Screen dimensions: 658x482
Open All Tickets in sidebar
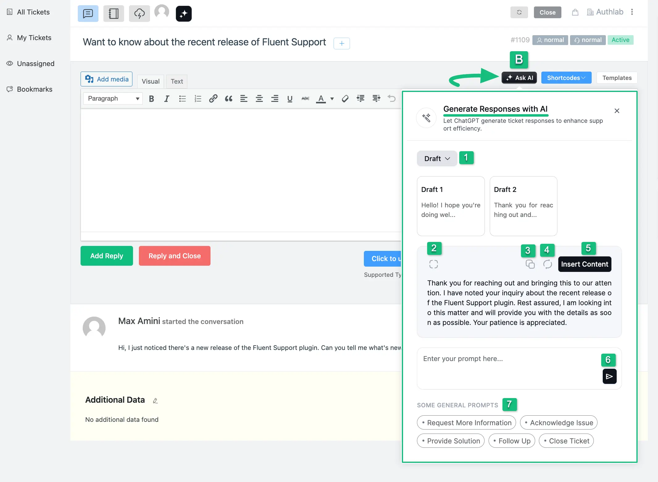[x=28, y=12]
